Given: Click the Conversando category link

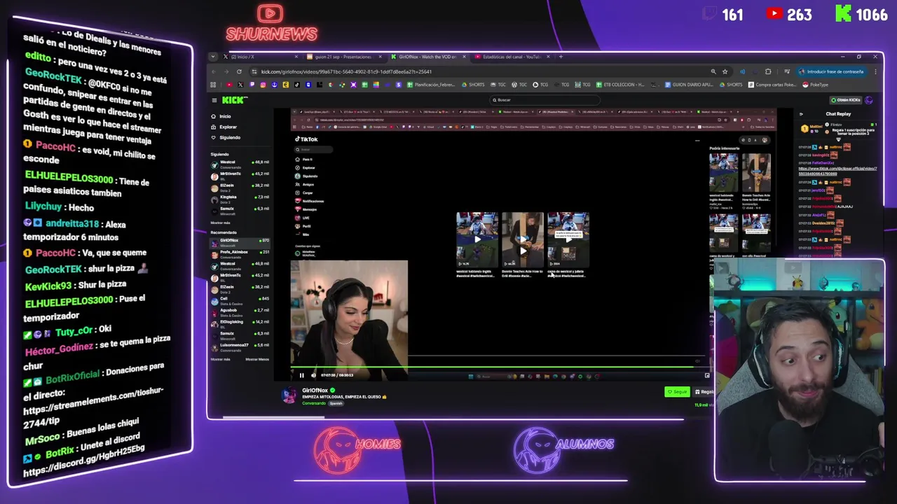Looking at the screenshot, I should tap(314, 403).
